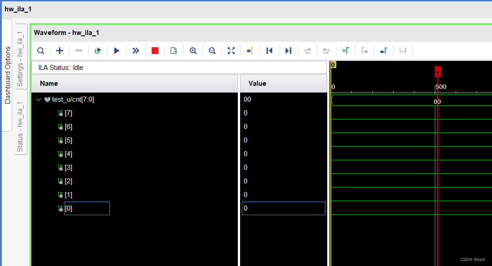This screenshot has height=266, width=492.
Task: Select bit [3] of the cnt signal
Action: coord(69,167)
